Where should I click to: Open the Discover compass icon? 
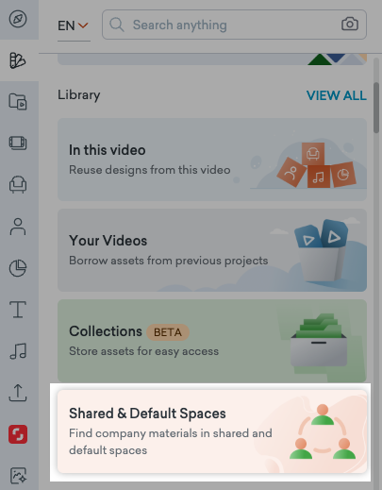(x=18, y=19)
